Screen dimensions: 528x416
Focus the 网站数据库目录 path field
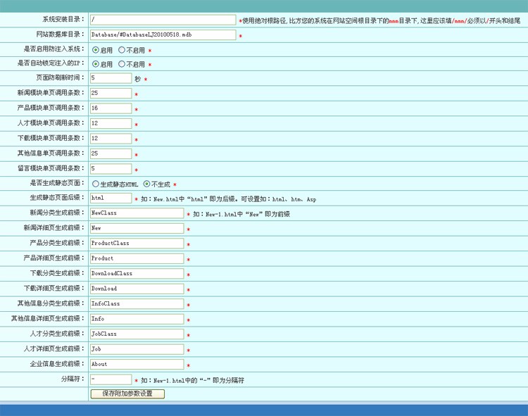[163, 34]
